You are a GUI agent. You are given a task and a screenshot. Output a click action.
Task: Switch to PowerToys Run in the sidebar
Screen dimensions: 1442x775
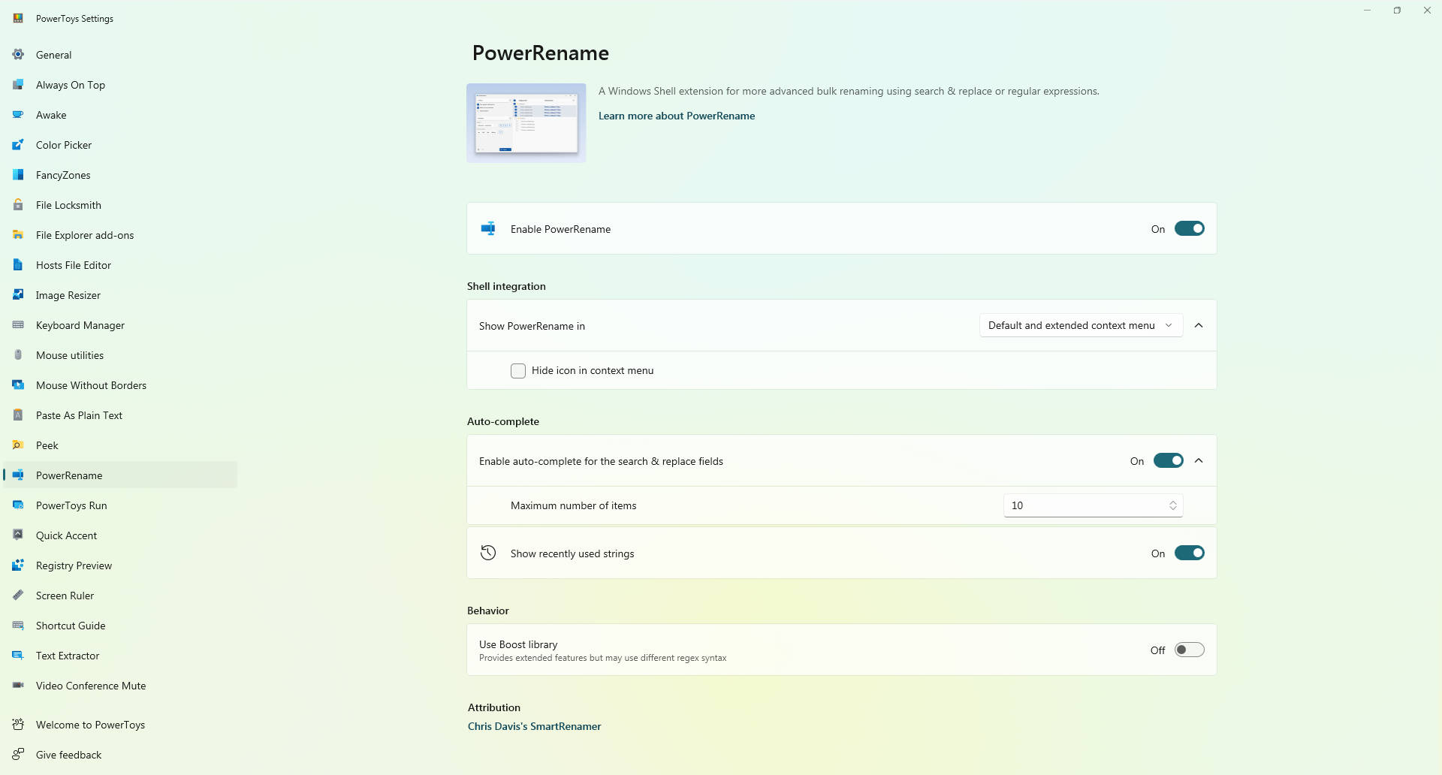click(x=71, y=505)
